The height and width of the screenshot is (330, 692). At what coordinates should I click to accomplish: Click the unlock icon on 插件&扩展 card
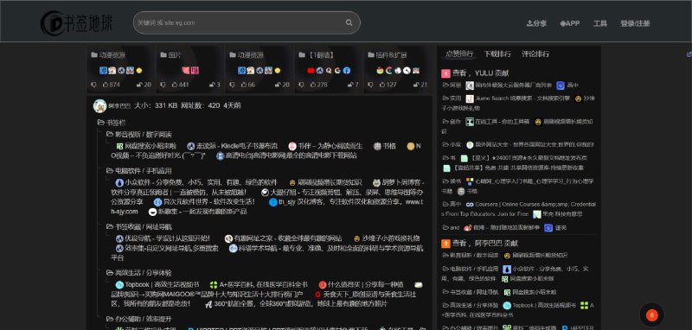tap(420, 85)
